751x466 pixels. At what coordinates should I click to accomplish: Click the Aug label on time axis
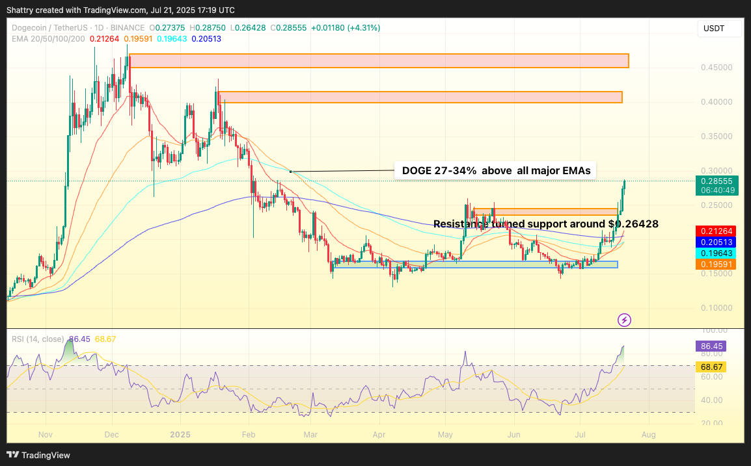(x=649, y=434)
